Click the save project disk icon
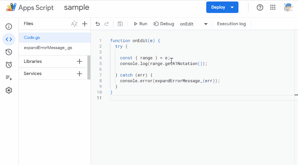The image size is (298, 165). tap(120, 24)
